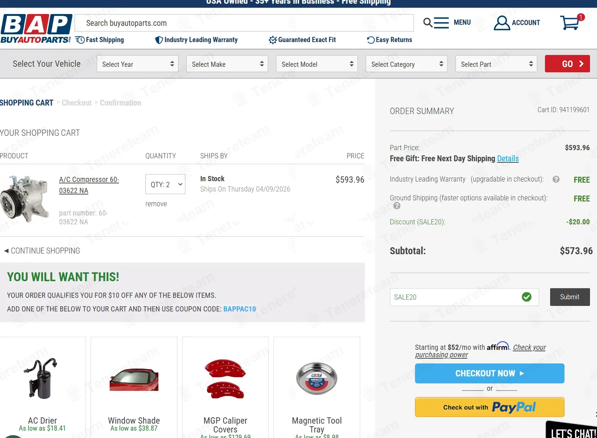Focus the Search buyautoparts.com search field
The image size is (597, 438).
[x=244, y=23]
